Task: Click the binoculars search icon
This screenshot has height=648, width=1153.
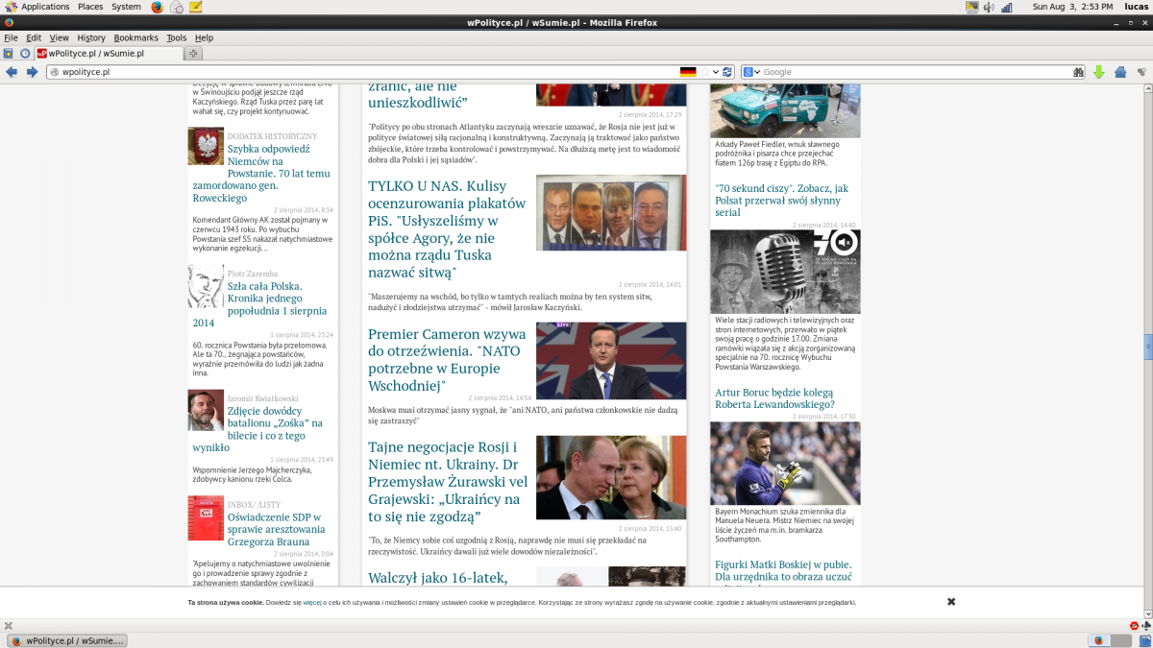Action: pyautogui.click(x=1078, y=72)
